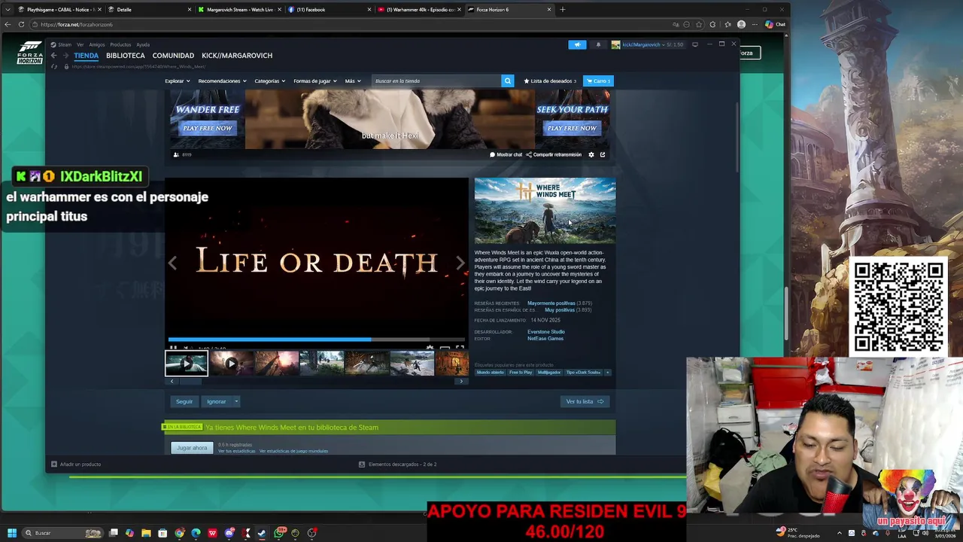This screenshot has height=542, width=963.
Task: Open Windows Start menu
Action: pyautogui.click(x=11, y=533)
